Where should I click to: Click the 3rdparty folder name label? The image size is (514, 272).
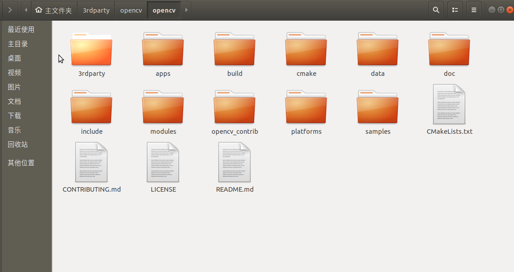pyautogui.click(x=91, y=74)
